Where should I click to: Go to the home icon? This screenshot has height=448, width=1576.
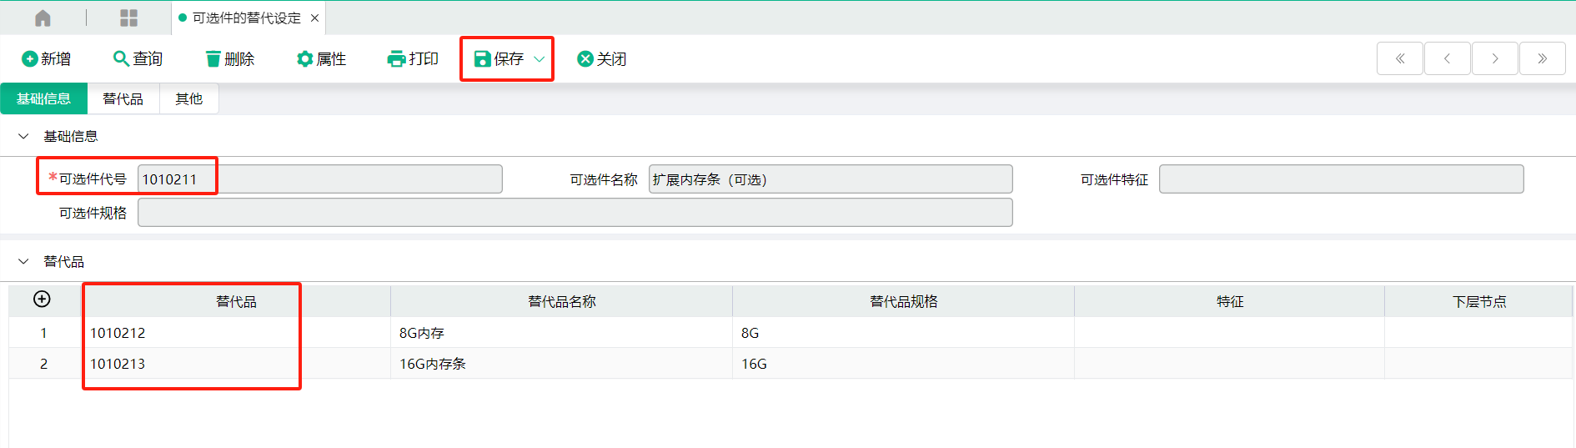pos(43,18)
